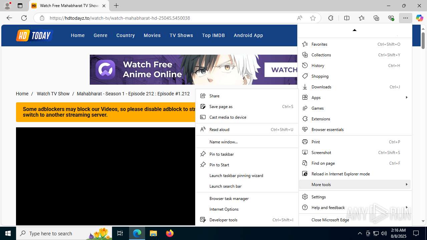Open Home nav link
The height and width of the screenshot is (240, 427).
78,35
